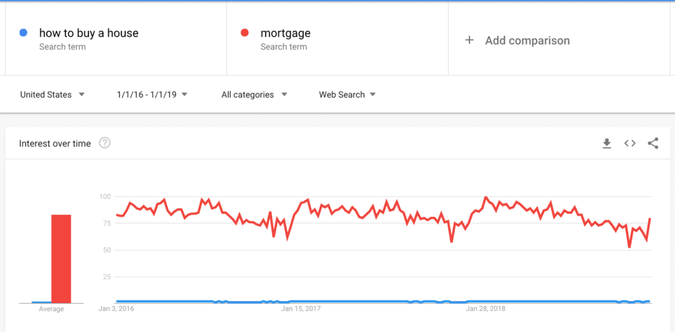Share the Interest over time chart
675x332 pixels.
pos(653,144)
